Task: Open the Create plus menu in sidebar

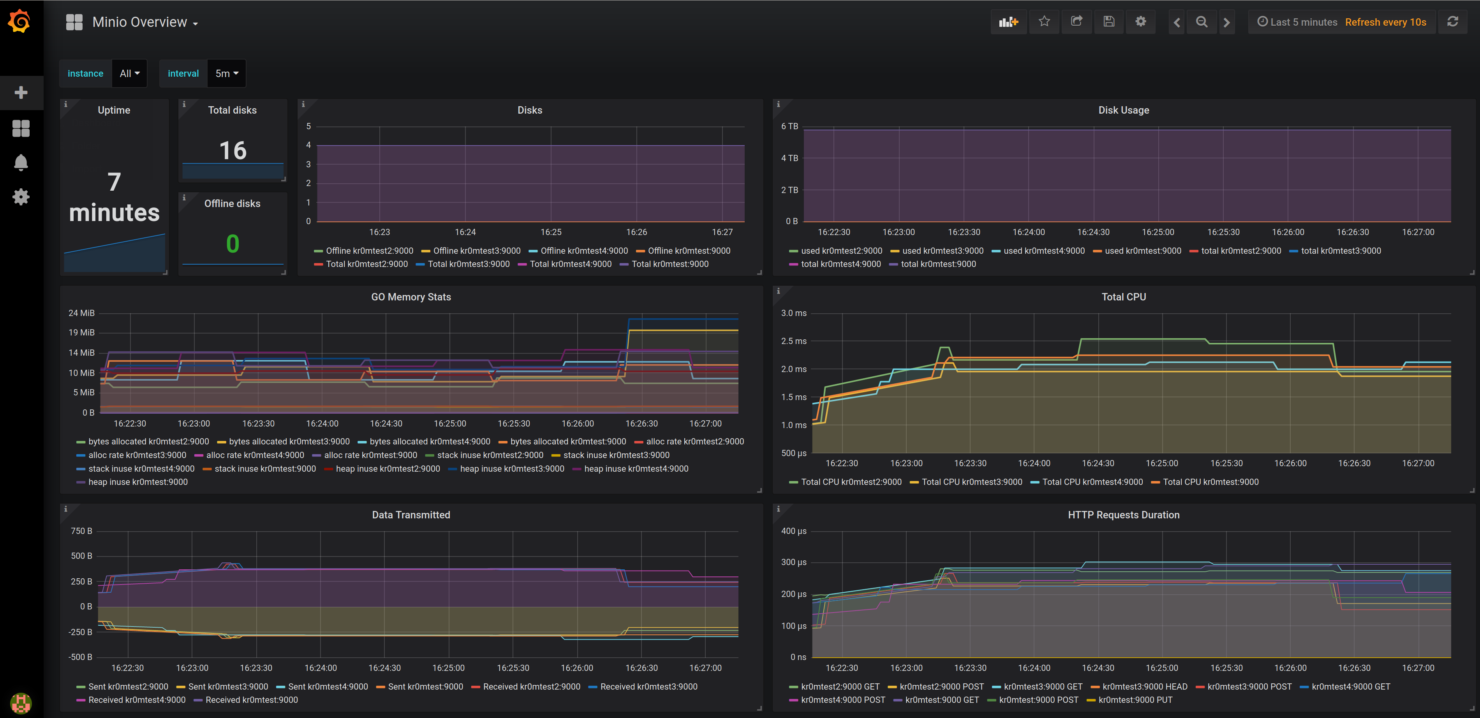Action: [21, 92]
